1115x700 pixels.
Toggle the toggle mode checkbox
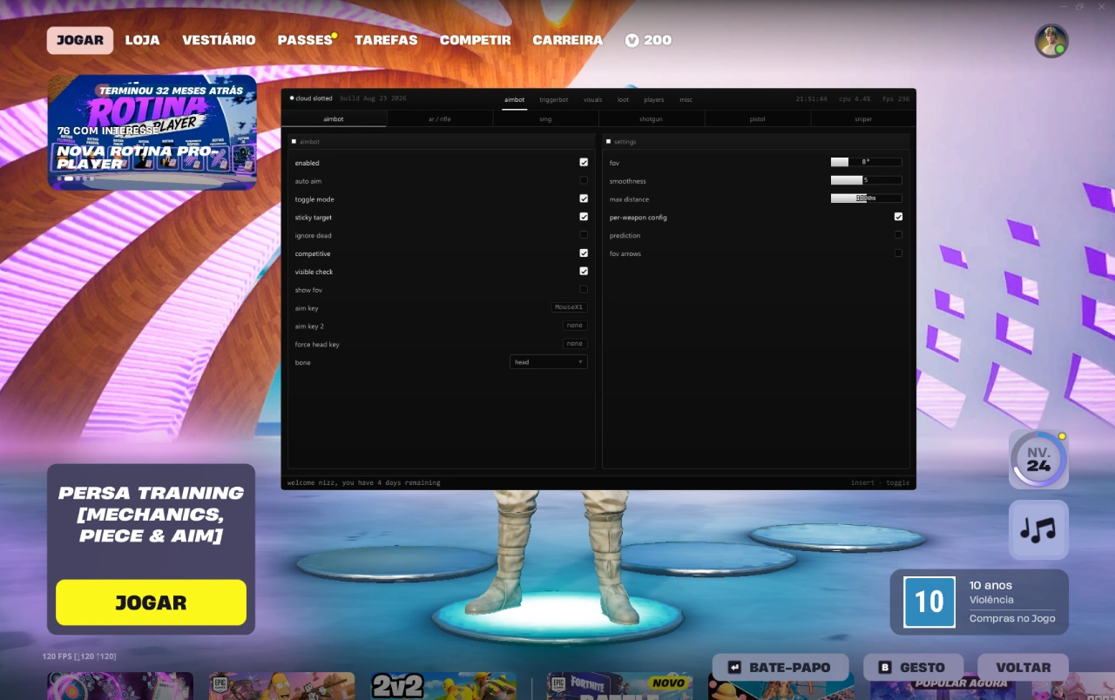point(584,199)
